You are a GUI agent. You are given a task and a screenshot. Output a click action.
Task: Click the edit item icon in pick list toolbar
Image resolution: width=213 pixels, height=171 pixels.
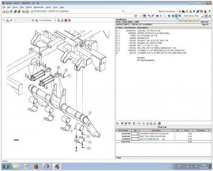tap(126, 123)
